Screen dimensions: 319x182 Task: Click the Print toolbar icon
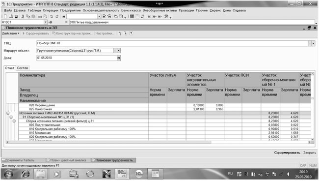(40, 17)
